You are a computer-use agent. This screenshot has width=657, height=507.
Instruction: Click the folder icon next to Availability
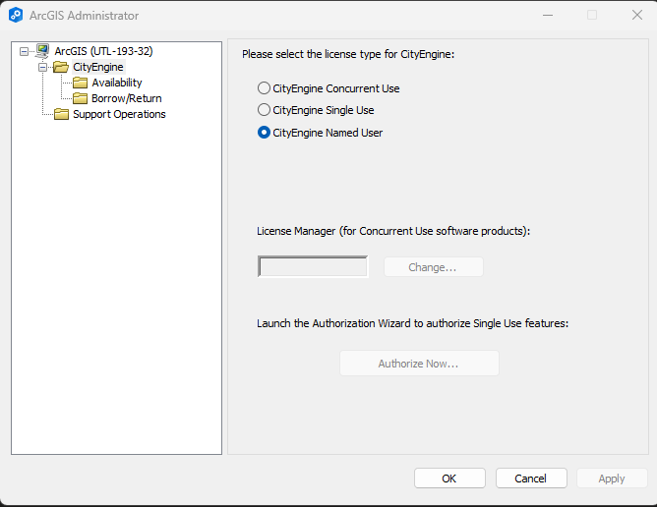tap(80, 83)
